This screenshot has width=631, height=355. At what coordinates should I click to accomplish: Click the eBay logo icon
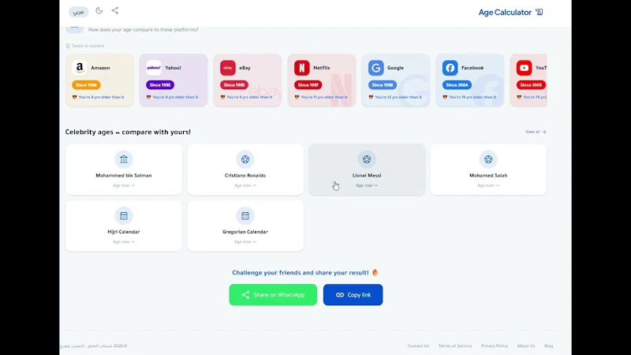[x=228, y=68]
